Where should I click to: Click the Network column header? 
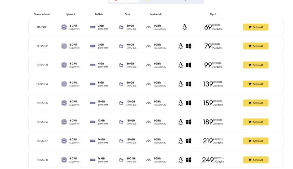point(156,14)
